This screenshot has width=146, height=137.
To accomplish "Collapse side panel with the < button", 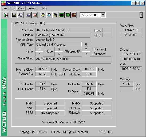I will [141, 15].
